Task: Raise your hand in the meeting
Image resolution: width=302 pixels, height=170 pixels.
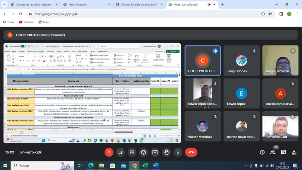Action: point(167,152)
